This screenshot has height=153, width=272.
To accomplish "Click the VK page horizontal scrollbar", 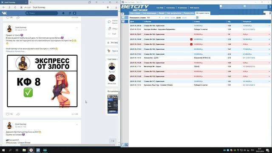I will 68,145.
